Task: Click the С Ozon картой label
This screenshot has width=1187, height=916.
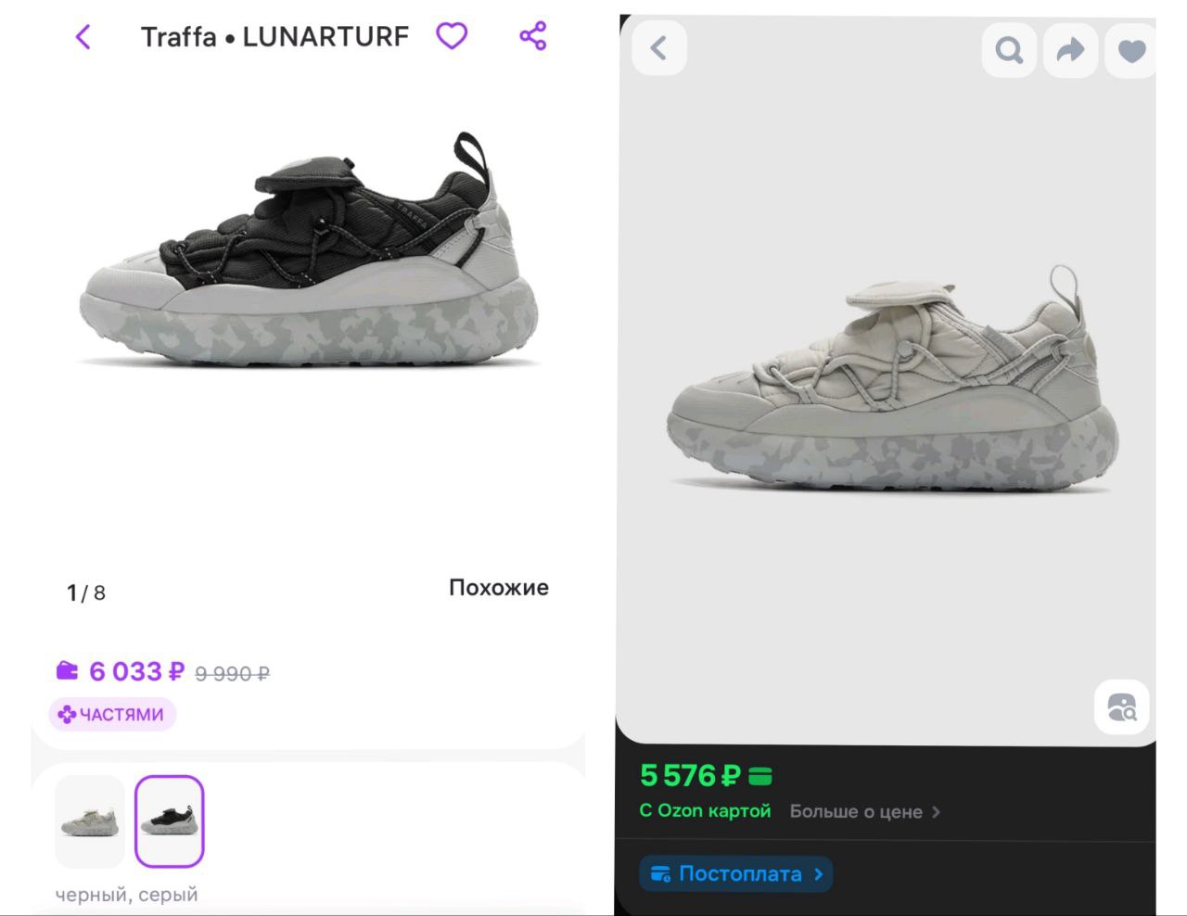Action: [x=705, y=811]
